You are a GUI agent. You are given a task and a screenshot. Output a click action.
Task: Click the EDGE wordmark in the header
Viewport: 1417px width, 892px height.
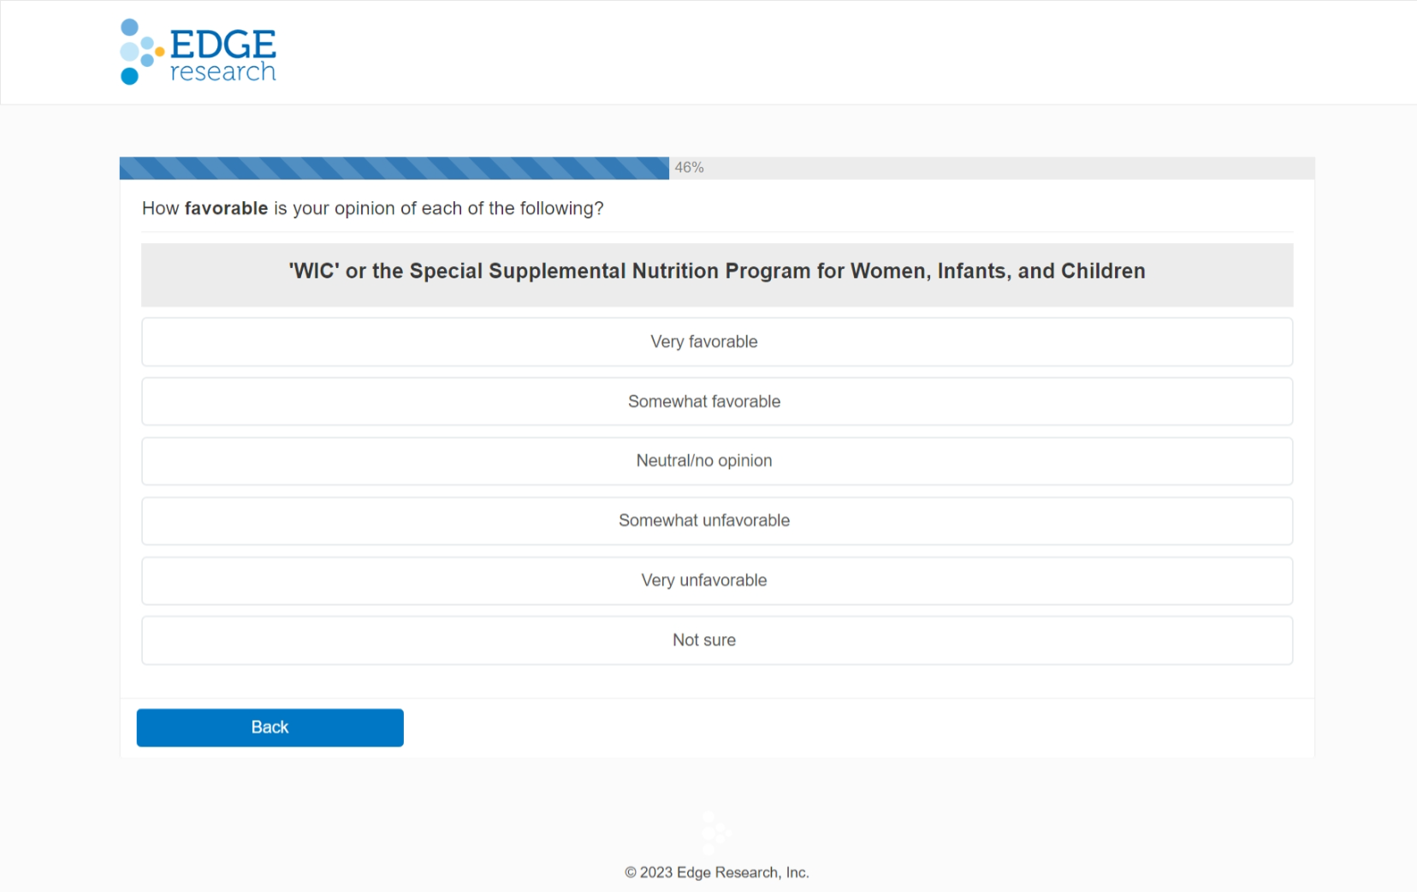click(x=222, y=43)
